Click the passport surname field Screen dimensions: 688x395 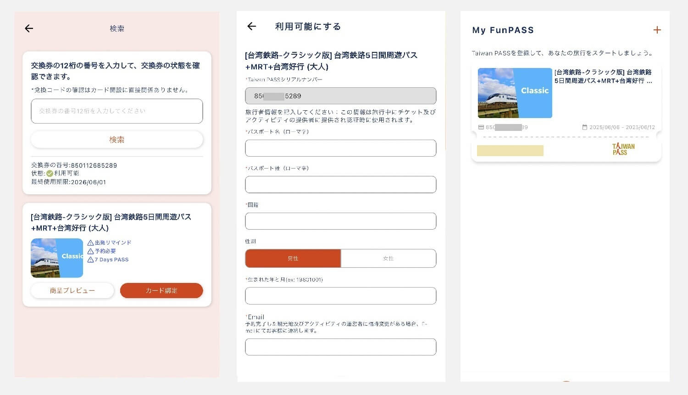(340, 185)
